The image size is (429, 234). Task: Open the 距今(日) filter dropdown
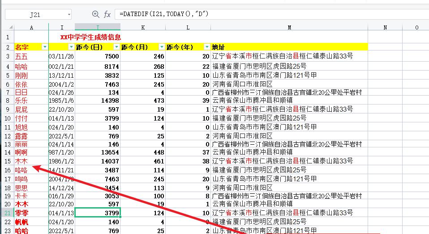[x=116, y=47]
